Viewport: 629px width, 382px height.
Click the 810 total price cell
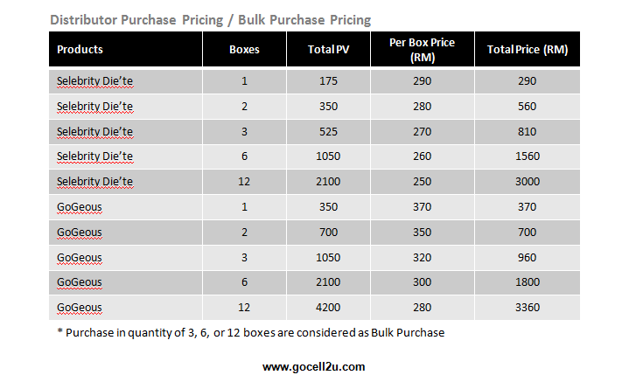(x=528, y=132)
